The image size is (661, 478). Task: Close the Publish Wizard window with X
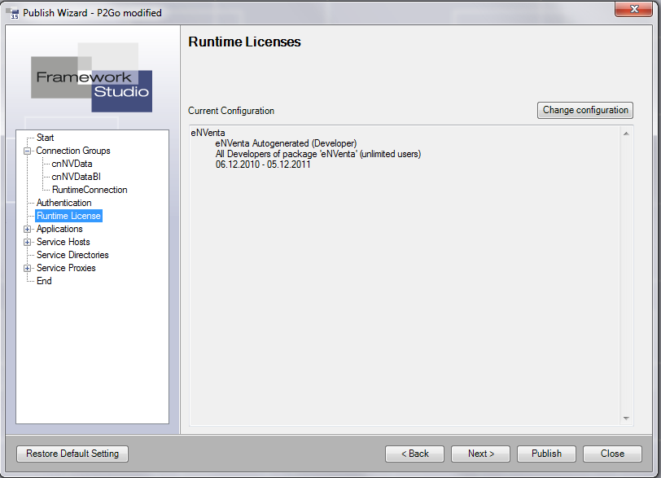tap(634, 9)
